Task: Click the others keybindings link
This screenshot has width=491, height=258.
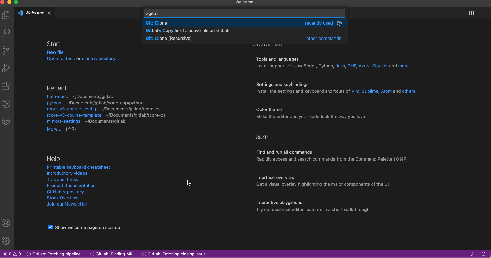Action: (x=408, y=91)
